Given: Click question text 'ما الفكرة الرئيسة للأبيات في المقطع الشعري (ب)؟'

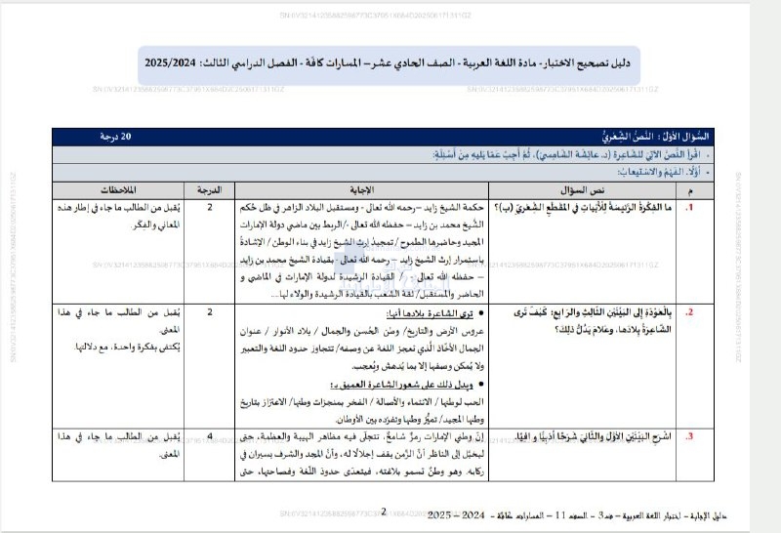Looking at the screenshot, I should click(x=583, y=208).
